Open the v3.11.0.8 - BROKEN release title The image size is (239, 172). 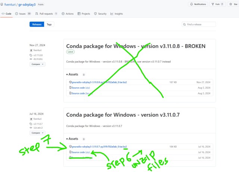pyautogui.click(x=136, y=46)
